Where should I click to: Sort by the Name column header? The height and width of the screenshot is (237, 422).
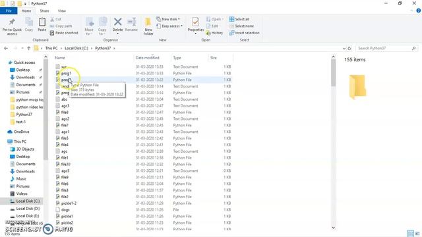[60, 58]
